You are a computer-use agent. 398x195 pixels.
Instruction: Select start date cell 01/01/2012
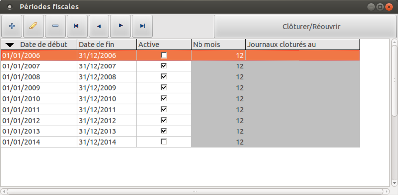click(x=39, y=120)
